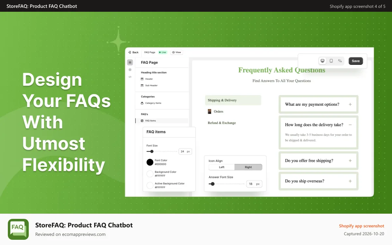The image size is (392, 245).
Task: Click "Heading title section" label
Action: [x=154, y=73]
